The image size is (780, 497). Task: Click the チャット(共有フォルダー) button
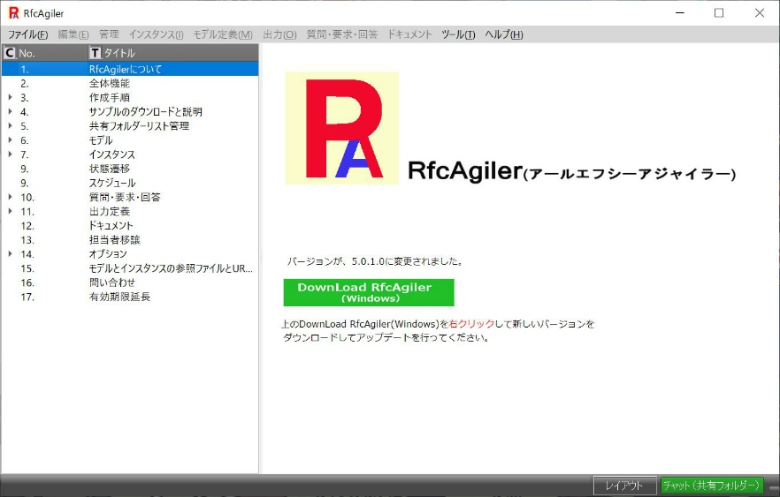pyautogui.click(x=711, y=486)
